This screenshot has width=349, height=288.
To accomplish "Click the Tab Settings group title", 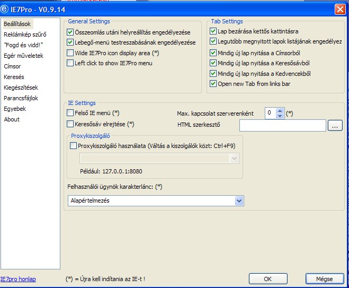I will [x=227, y=21].
